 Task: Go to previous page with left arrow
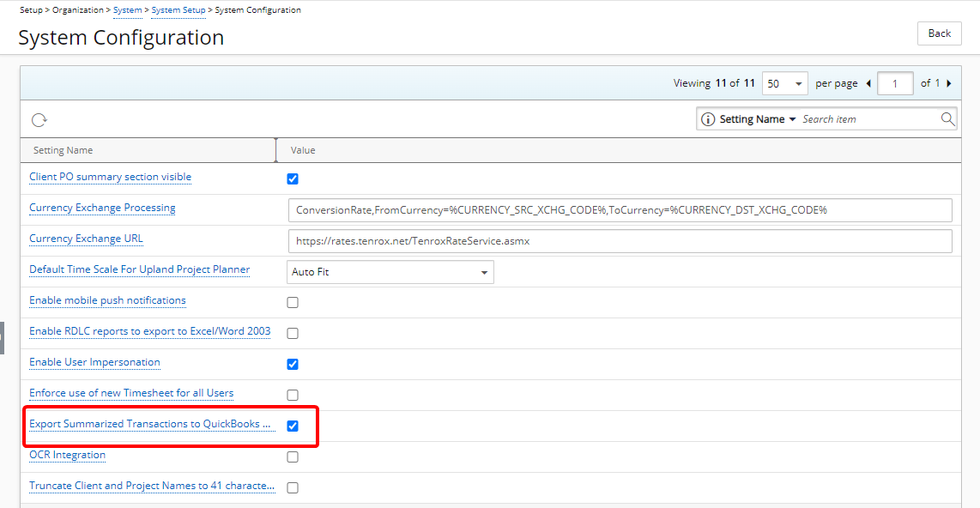[x=868, y=83]
